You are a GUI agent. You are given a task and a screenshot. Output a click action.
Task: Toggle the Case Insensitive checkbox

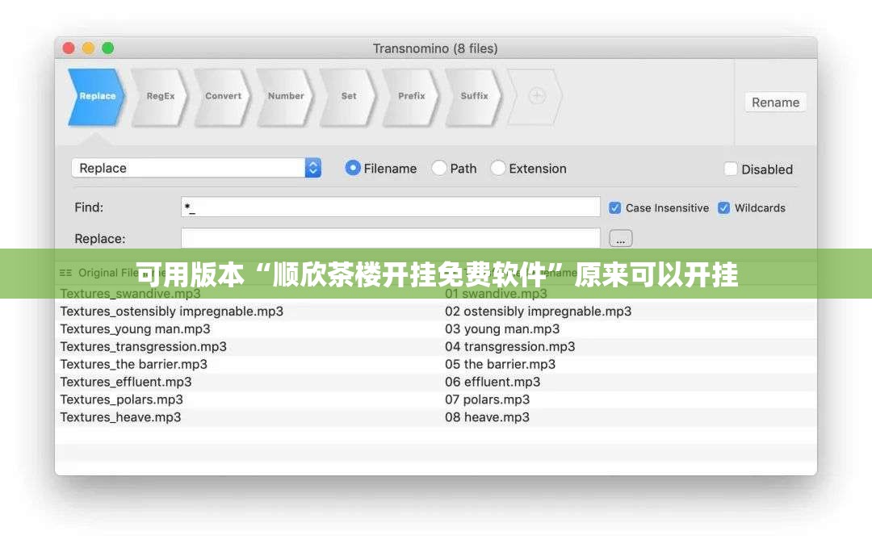(x=614, y=208)
